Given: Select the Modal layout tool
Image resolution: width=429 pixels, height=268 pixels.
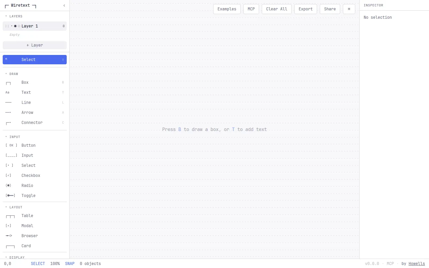Looking at the screenshot, I should pyautogui.click(x=35, y=226).
